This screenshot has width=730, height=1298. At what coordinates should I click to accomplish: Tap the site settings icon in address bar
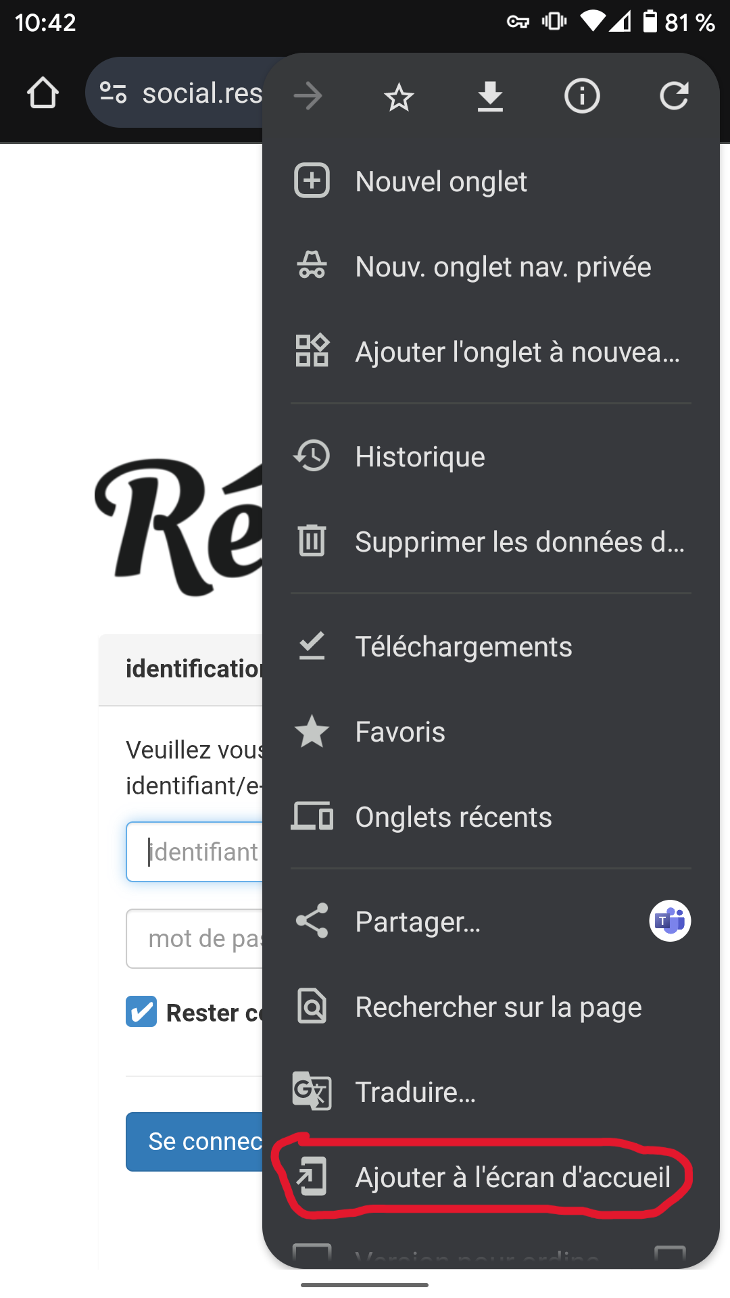point(113,93)
